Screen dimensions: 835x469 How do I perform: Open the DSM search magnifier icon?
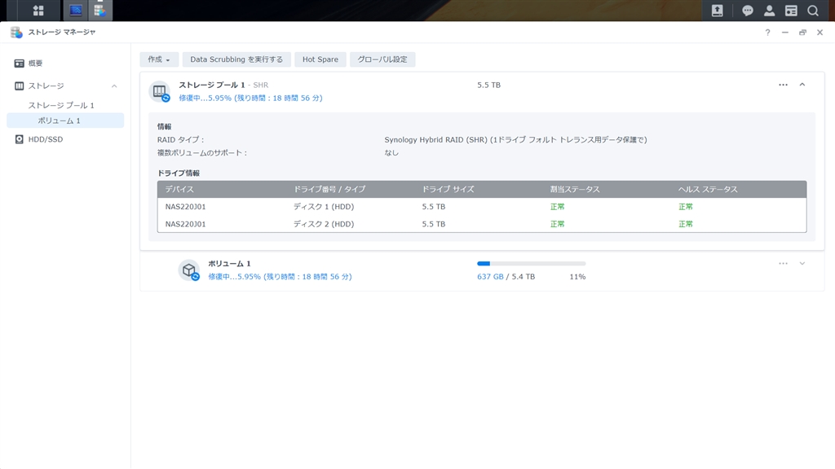813,11
